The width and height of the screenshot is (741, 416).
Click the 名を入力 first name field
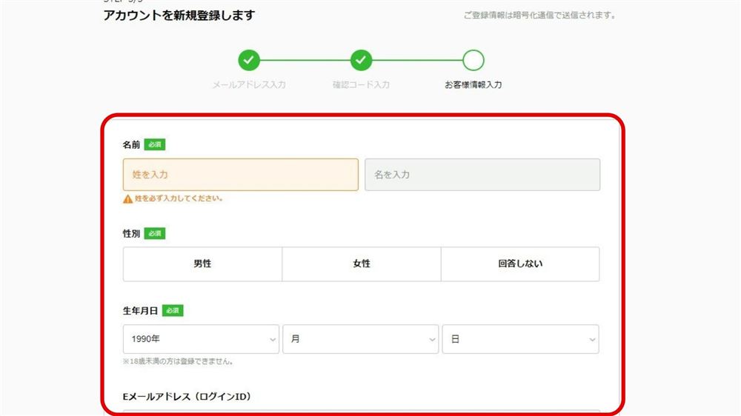coord(482,175)
